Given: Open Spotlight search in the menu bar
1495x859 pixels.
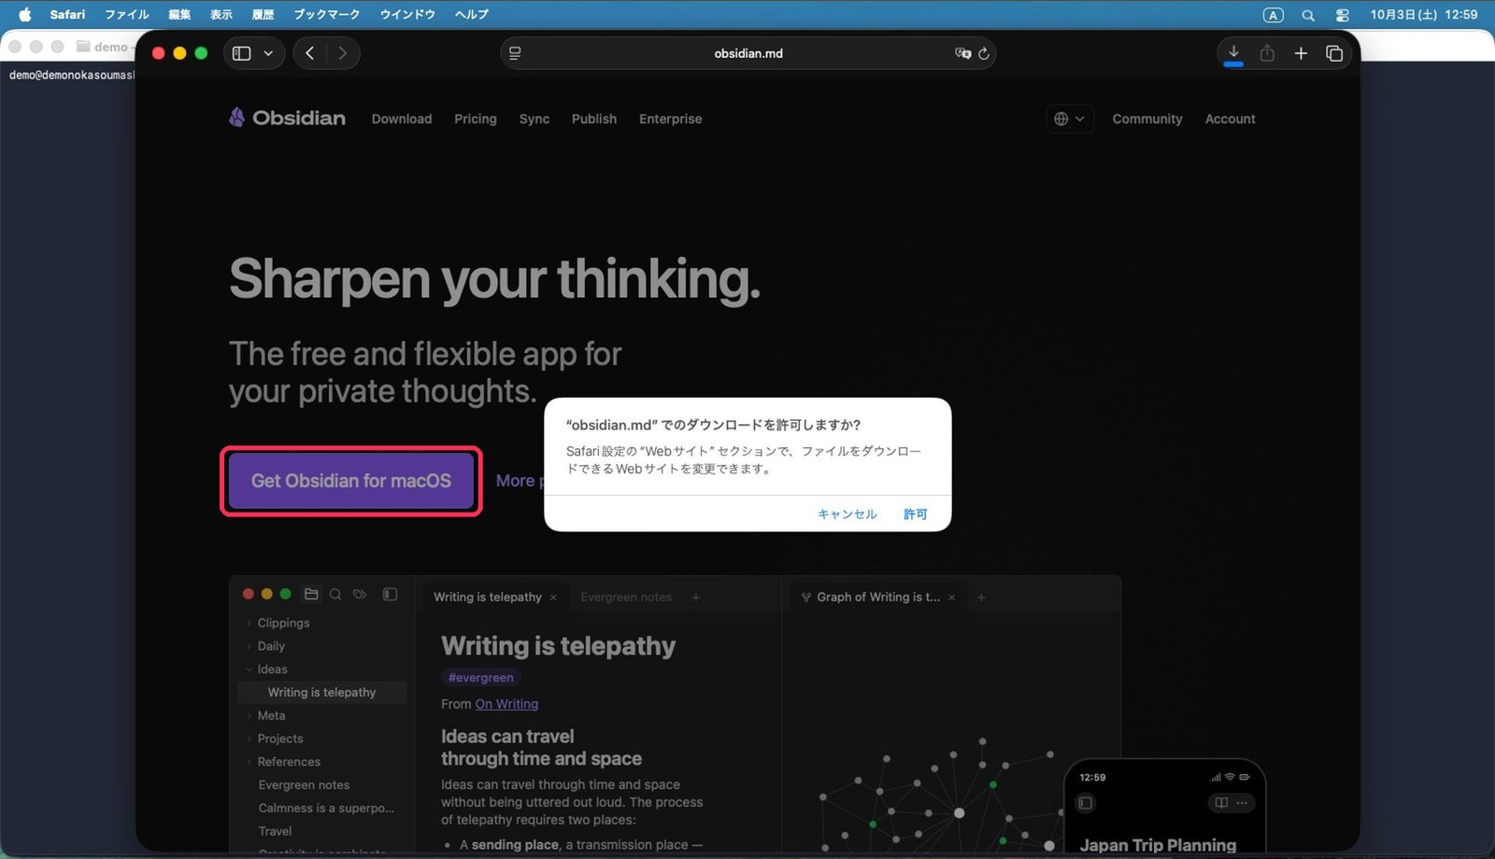Looking at the screenshot, I should point(1308,15).
